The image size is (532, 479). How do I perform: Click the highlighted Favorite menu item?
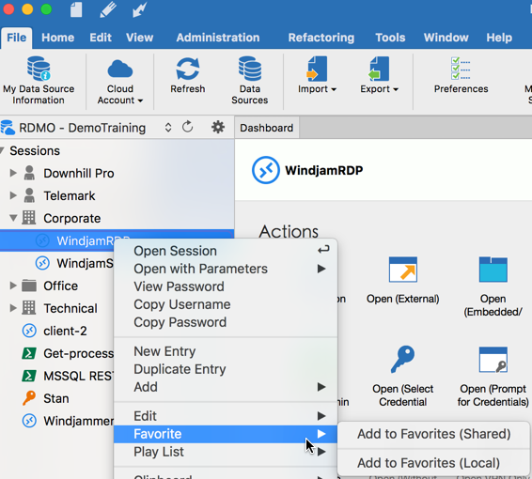[x=226, y=434]
